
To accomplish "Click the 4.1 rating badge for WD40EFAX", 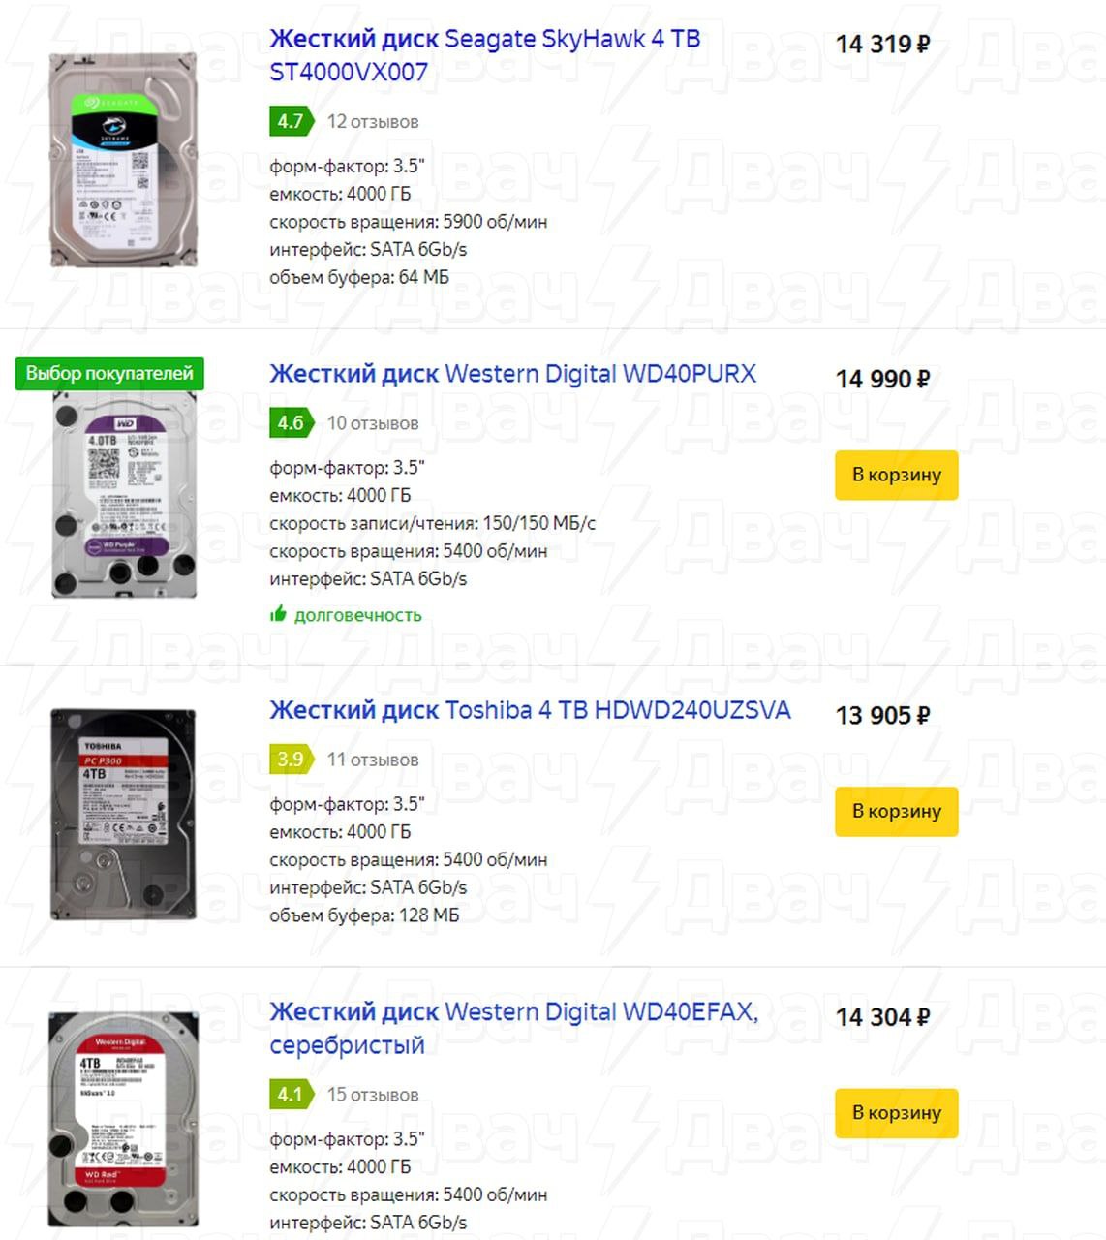I will 292,1094.
